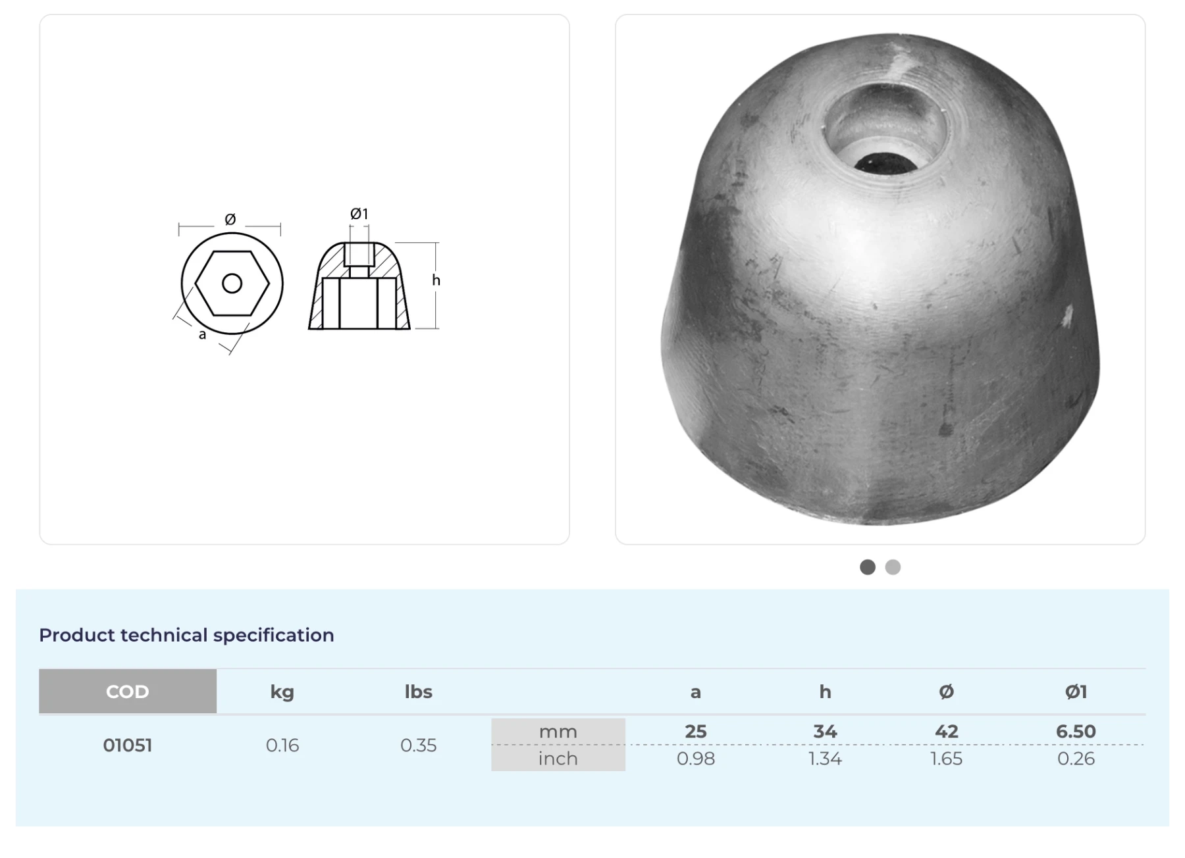The width and height of the screenshot is (1185, 858).
Task: Click the COD column header
Action: (128, 692)
